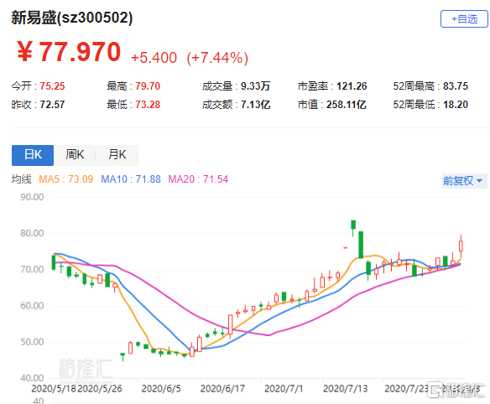490x404 pixels.
Task: Select the MA10 moving average legend
Action: point(131,179)
